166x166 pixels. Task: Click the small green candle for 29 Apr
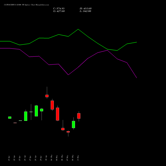[41, 110]
